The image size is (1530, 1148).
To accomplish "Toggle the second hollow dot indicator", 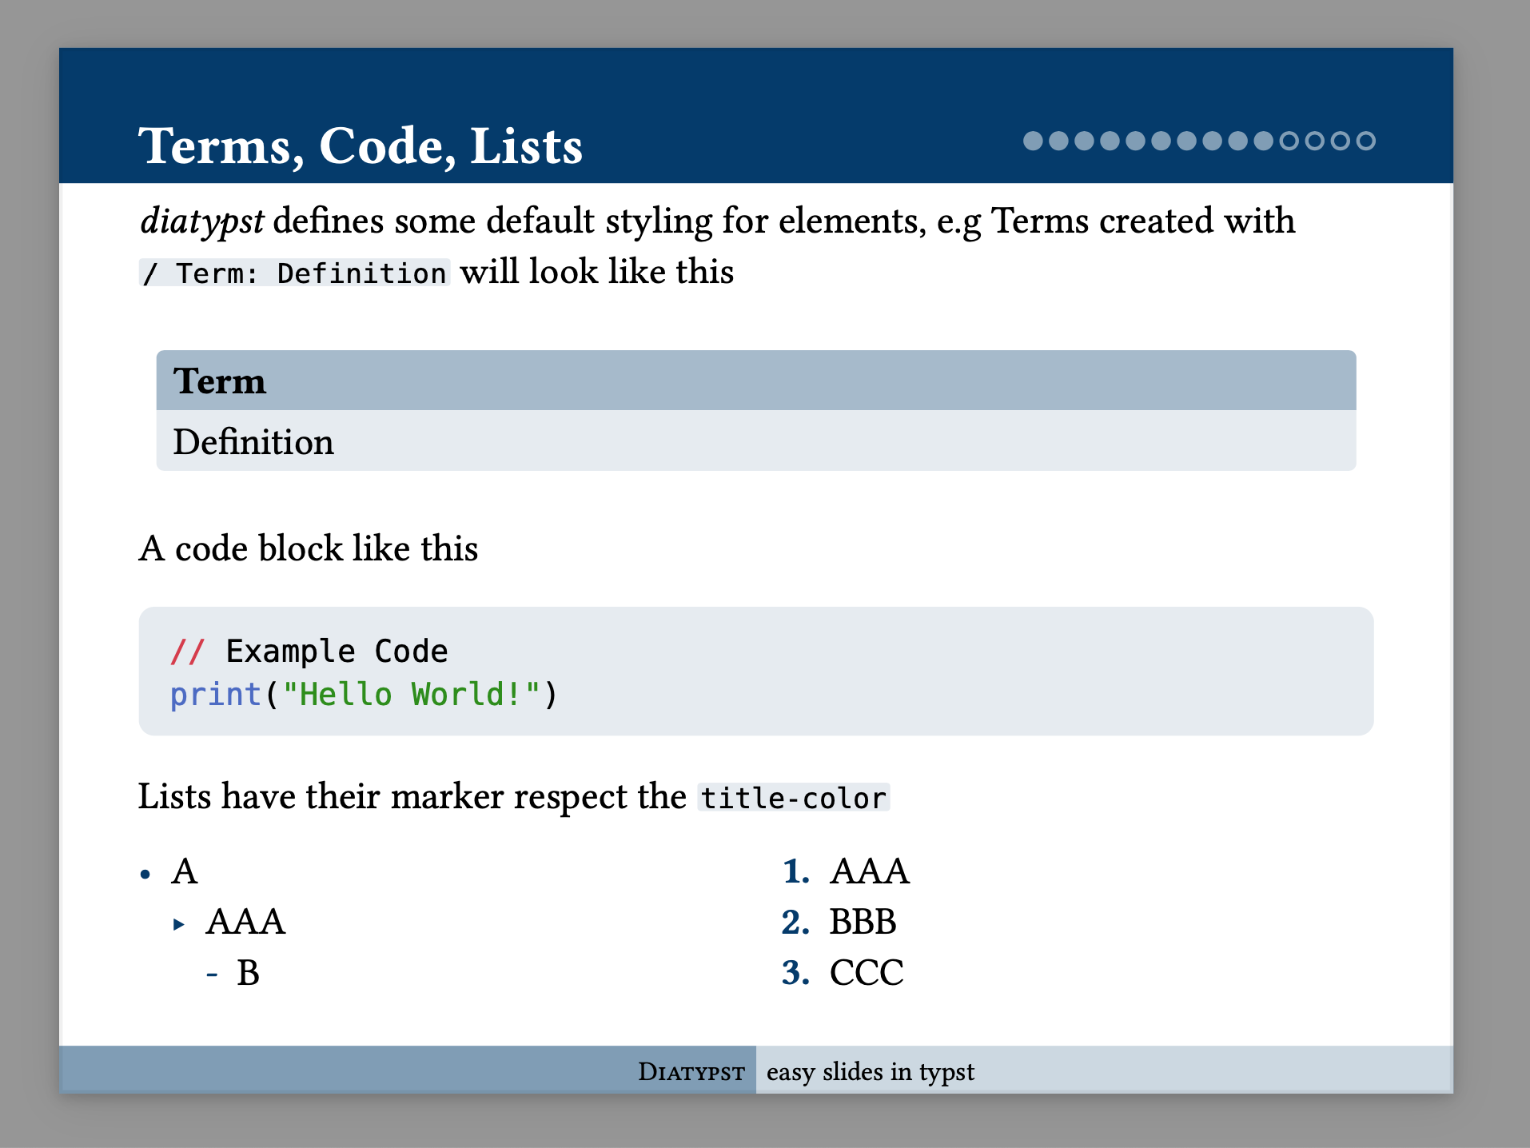I will coord(1315,141).
